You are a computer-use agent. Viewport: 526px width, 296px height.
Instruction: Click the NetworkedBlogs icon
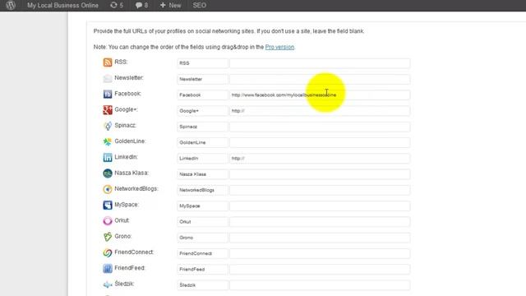tap(108, 189)
